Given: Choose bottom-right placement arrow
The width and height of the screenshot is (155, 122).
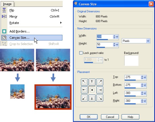Looking at the screenshot, I should click(100, 98).
